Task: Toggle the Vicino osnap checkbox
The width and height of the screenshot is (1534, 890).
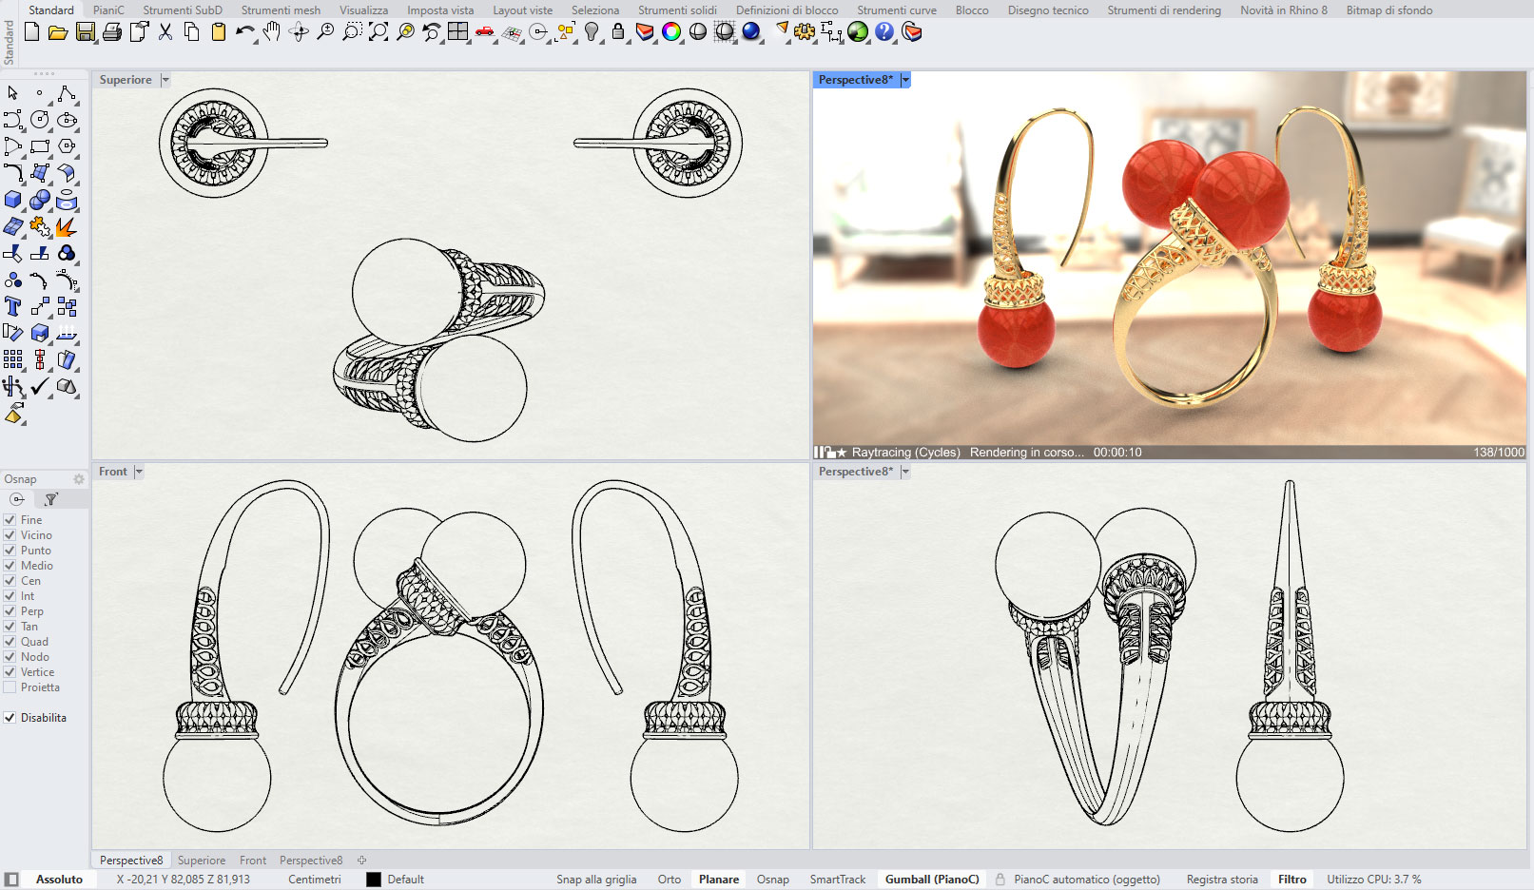Action: [10, 535]
